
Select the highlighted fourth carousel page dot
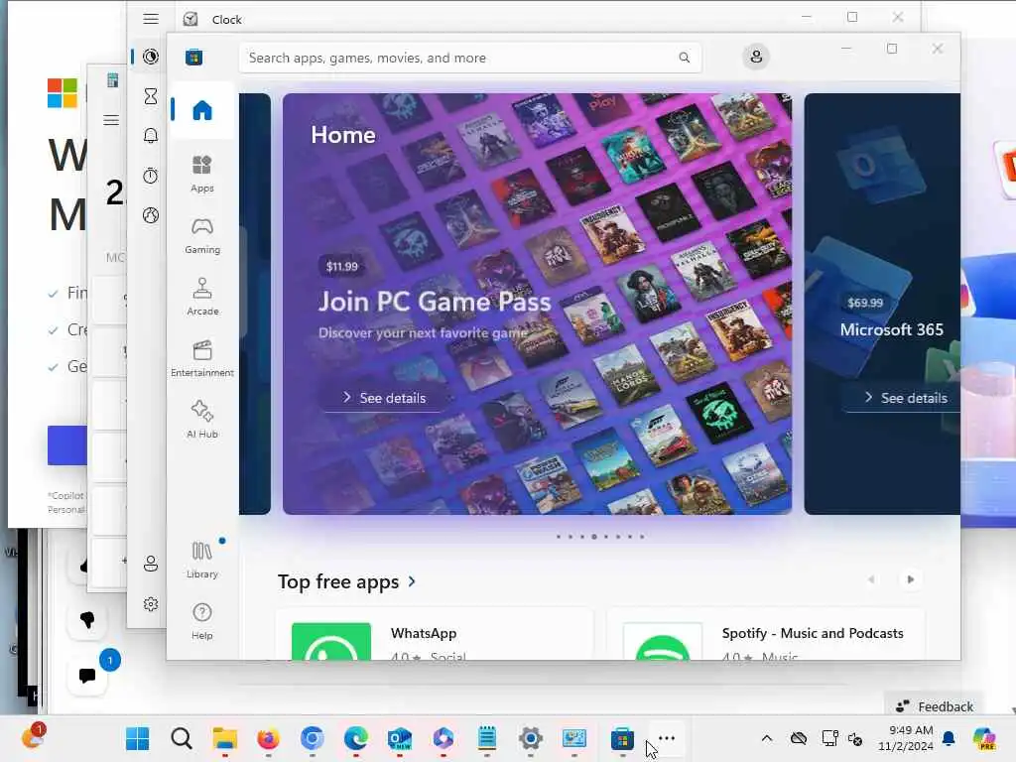click(x=594, y=537)
